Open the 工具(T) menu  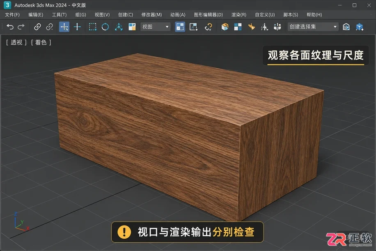point(59,15)
